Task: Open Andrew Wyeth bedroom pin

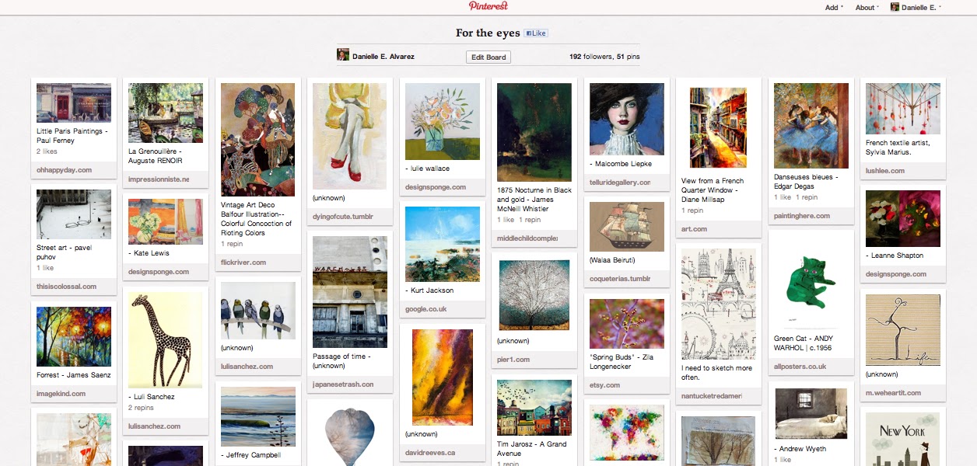Action: pyautogui.click(x=811, y=414)
